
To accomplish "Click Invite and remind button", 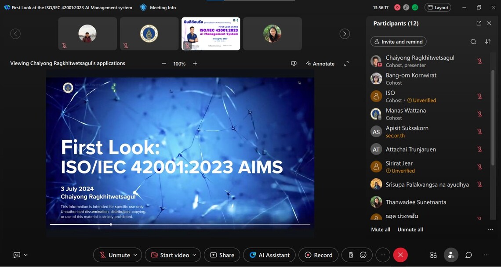I will click(x=398, y=42).
